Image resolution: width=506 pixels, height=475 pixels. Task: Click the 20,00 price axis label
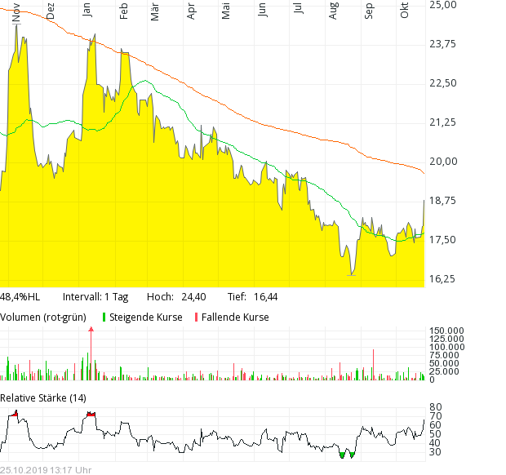(443, 162)
